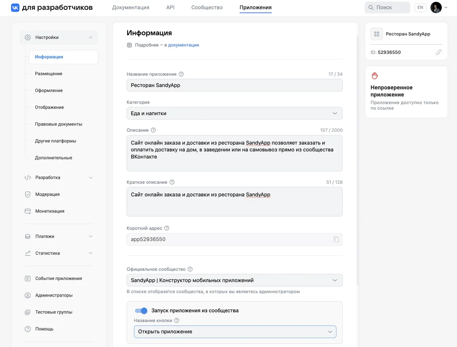The image size is (457, 347).
Task: Open the help tooltip for Официальное сообщество
Action: pos(190,269)
